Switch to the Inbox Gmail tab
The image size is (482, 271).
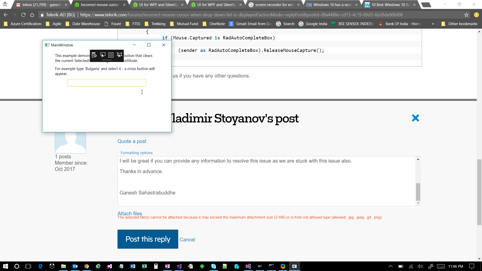coord(41,5)
